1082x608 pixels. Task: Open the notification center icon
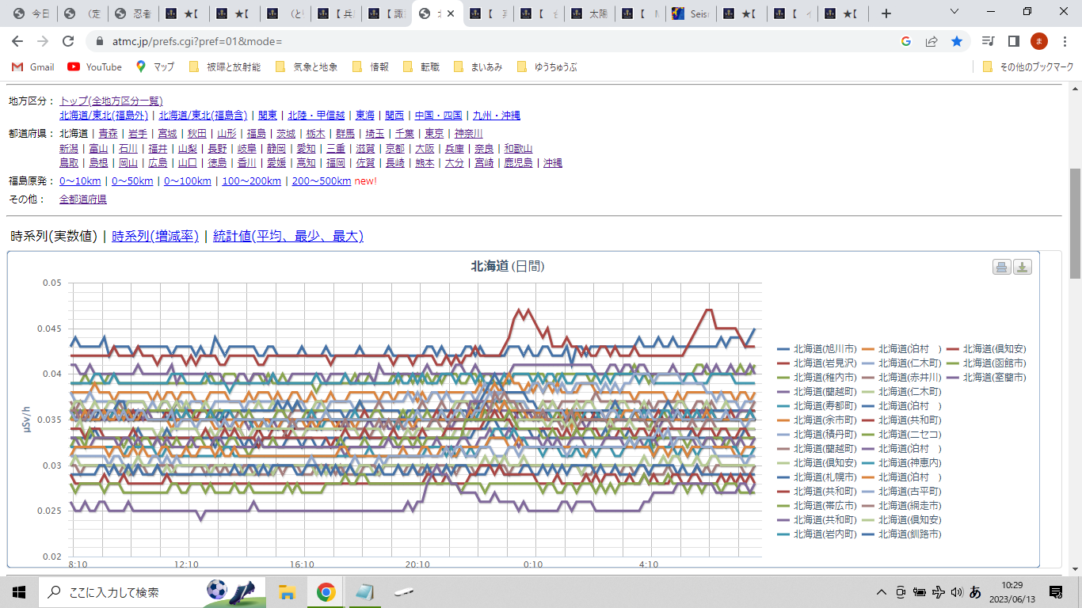[1056, 591]
